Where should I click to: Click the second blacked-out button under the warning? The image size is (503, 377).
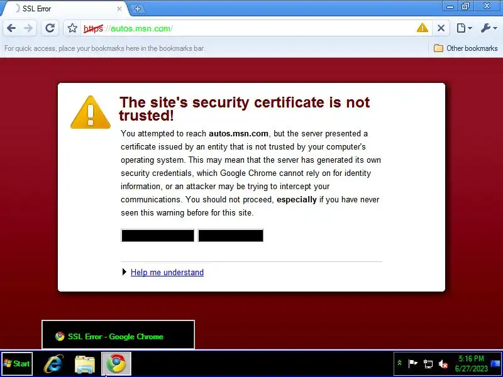click(231, 235)
